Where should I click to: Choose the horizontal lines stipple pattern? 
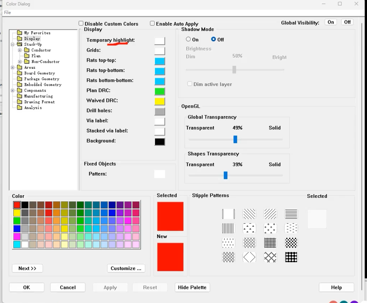pos(291,214)
